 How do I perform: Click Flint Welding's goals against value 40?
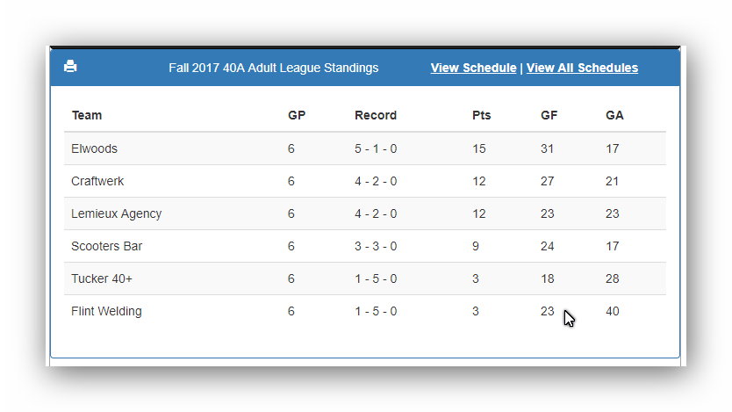pos(613,311)
